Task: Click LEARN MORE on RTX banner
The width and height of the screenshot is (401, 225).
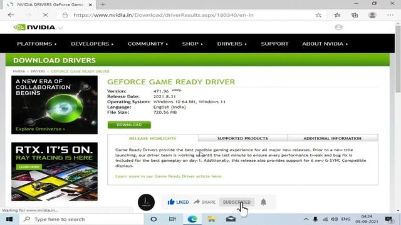Action: [29, 167]
